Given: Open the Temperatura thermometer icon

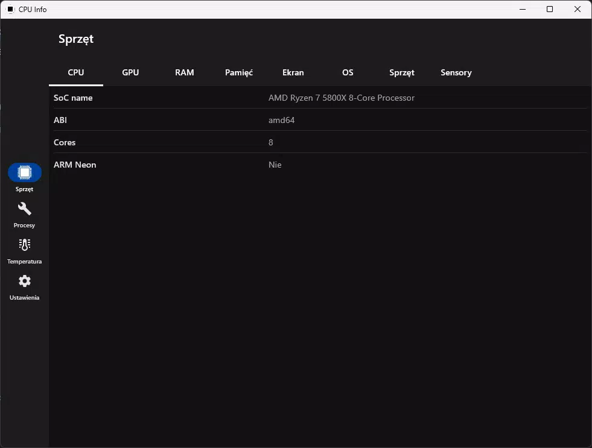Looking at the screenshot, I should tap(25, 245).
